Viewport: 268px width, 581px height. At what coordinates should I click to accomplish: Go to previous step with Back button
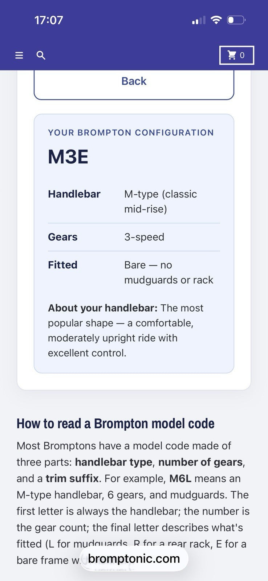[134, 84]
